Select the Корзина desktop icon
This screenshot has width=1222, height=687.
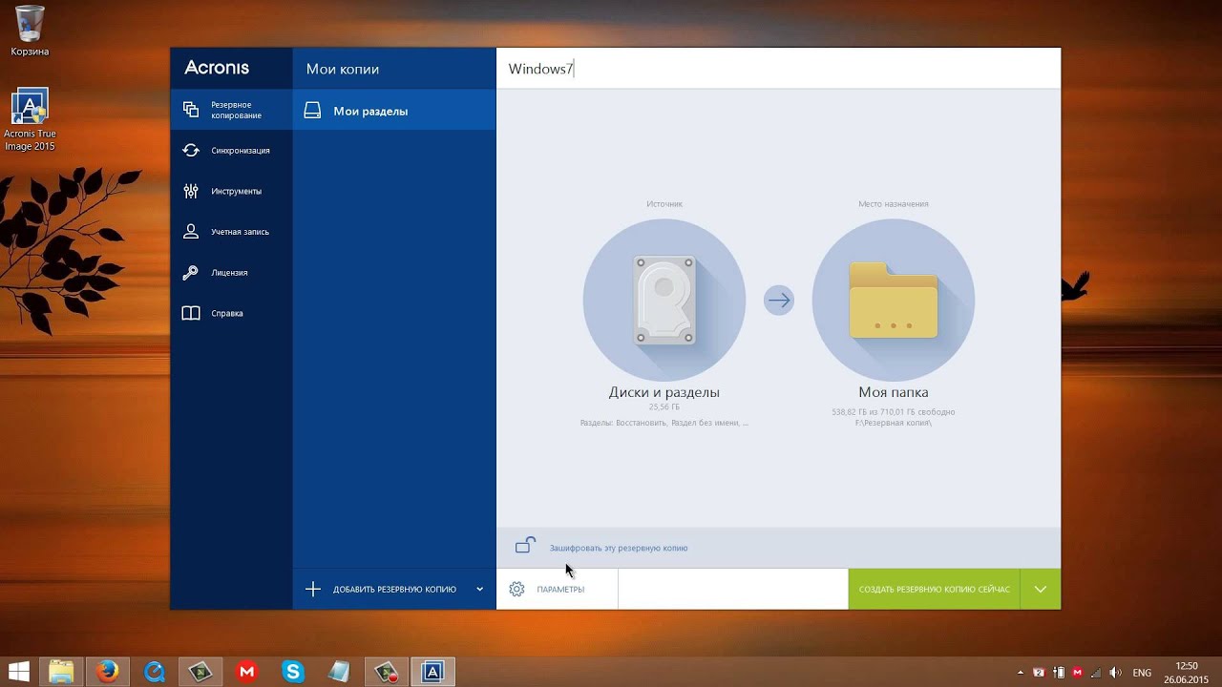coord(30,31)
